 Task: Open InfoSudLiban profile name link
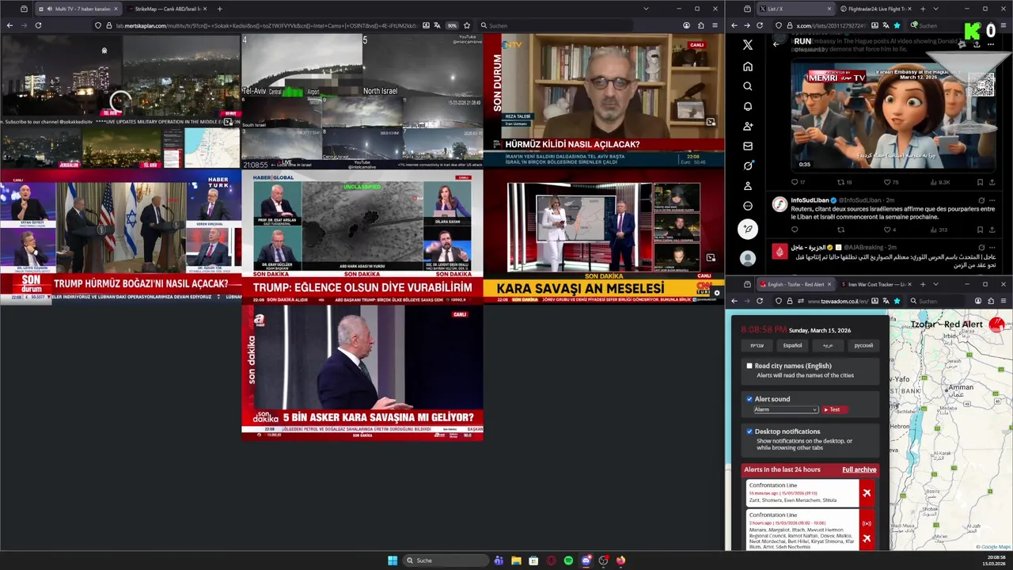click(x=810, y=200)
